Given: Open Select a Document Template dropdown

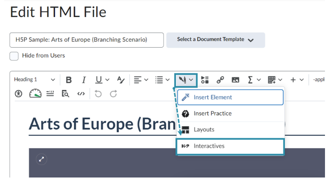Looking at the screenshot, I should click(216, 40).
